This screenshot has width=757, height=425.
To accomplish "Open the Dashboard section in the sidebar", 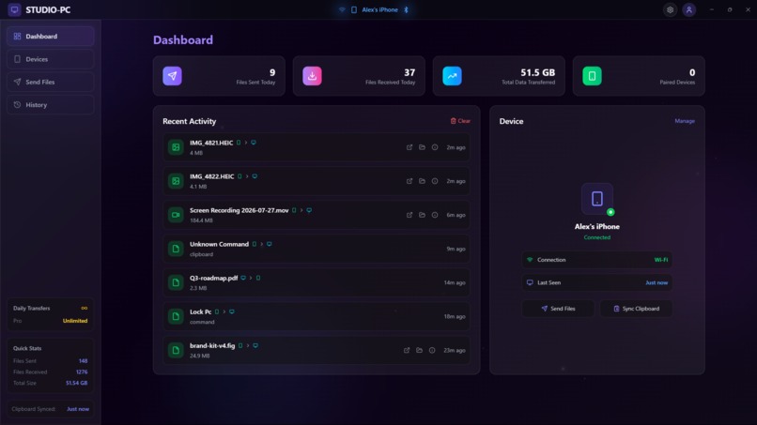I will (x=50, y=37).
